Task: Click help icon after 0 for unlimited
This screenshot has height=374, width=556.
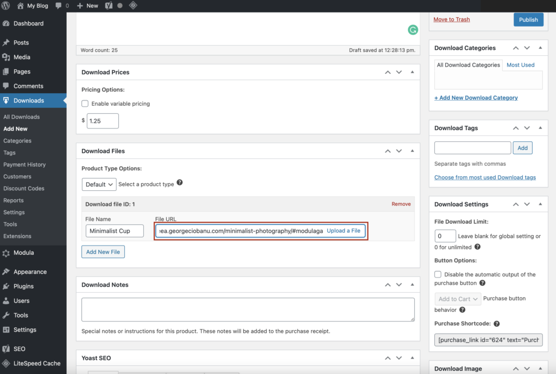Action: [478, 247]
